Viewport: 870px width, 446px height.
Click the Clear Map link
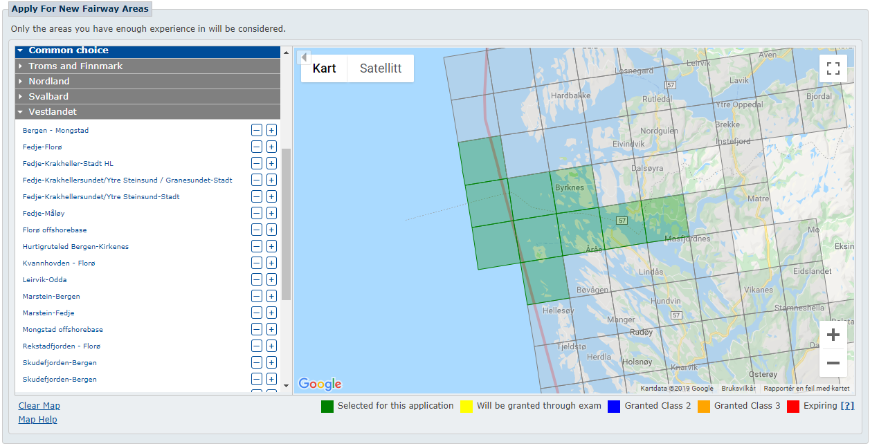click(39, 406)
